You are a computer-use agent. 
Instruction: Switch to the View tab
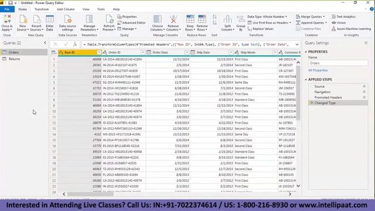click(x=86, y=9)
